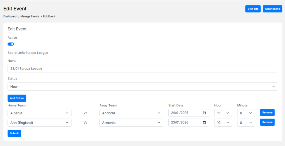Toggle the Active switch off
285x146 pixels.
(x=11, y=44)
